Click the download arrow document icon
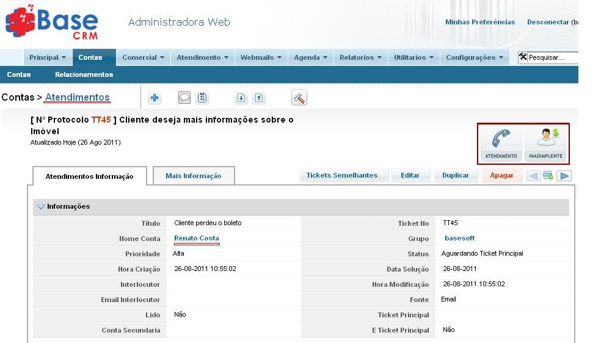 point(241,98)
